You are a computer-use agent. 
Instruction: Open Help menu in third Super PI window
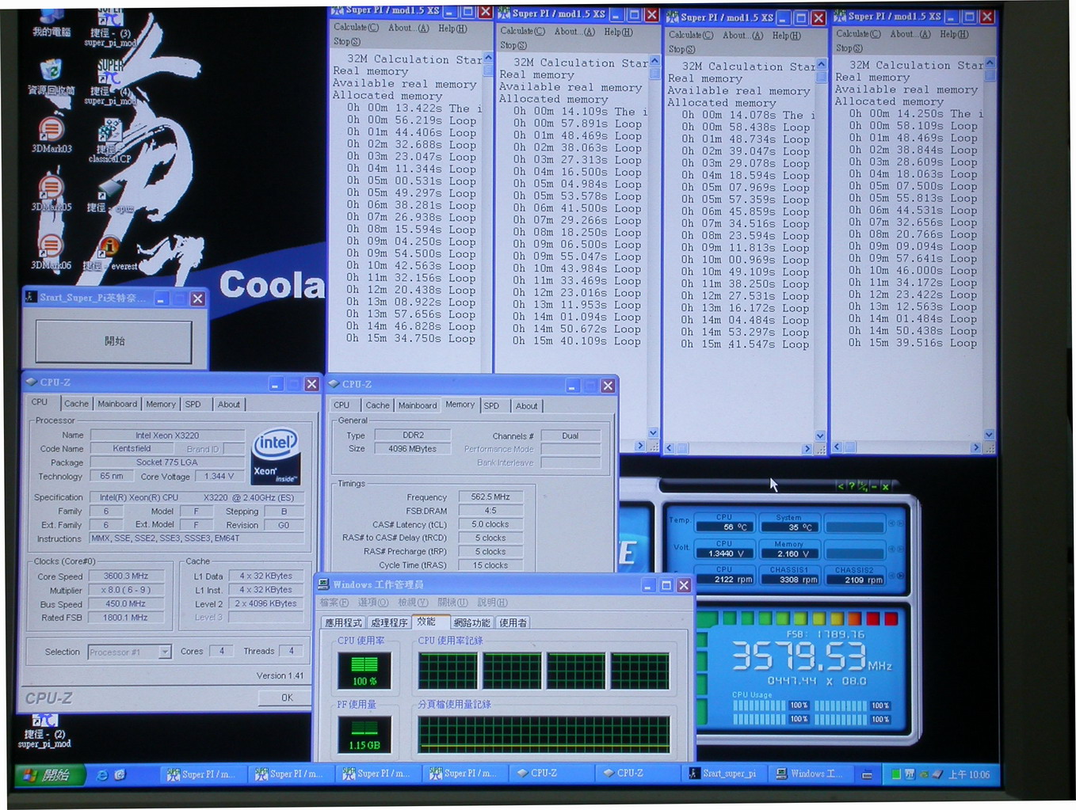(786, 36)
